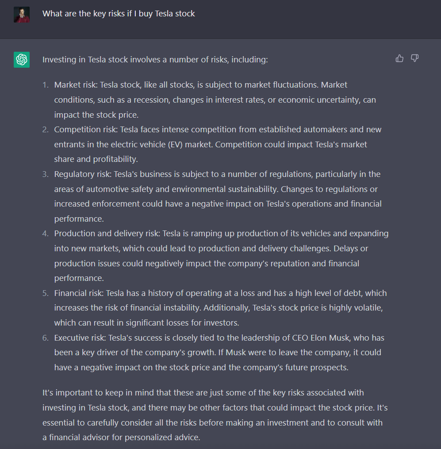Click the user profile avatar

[22, 15]
